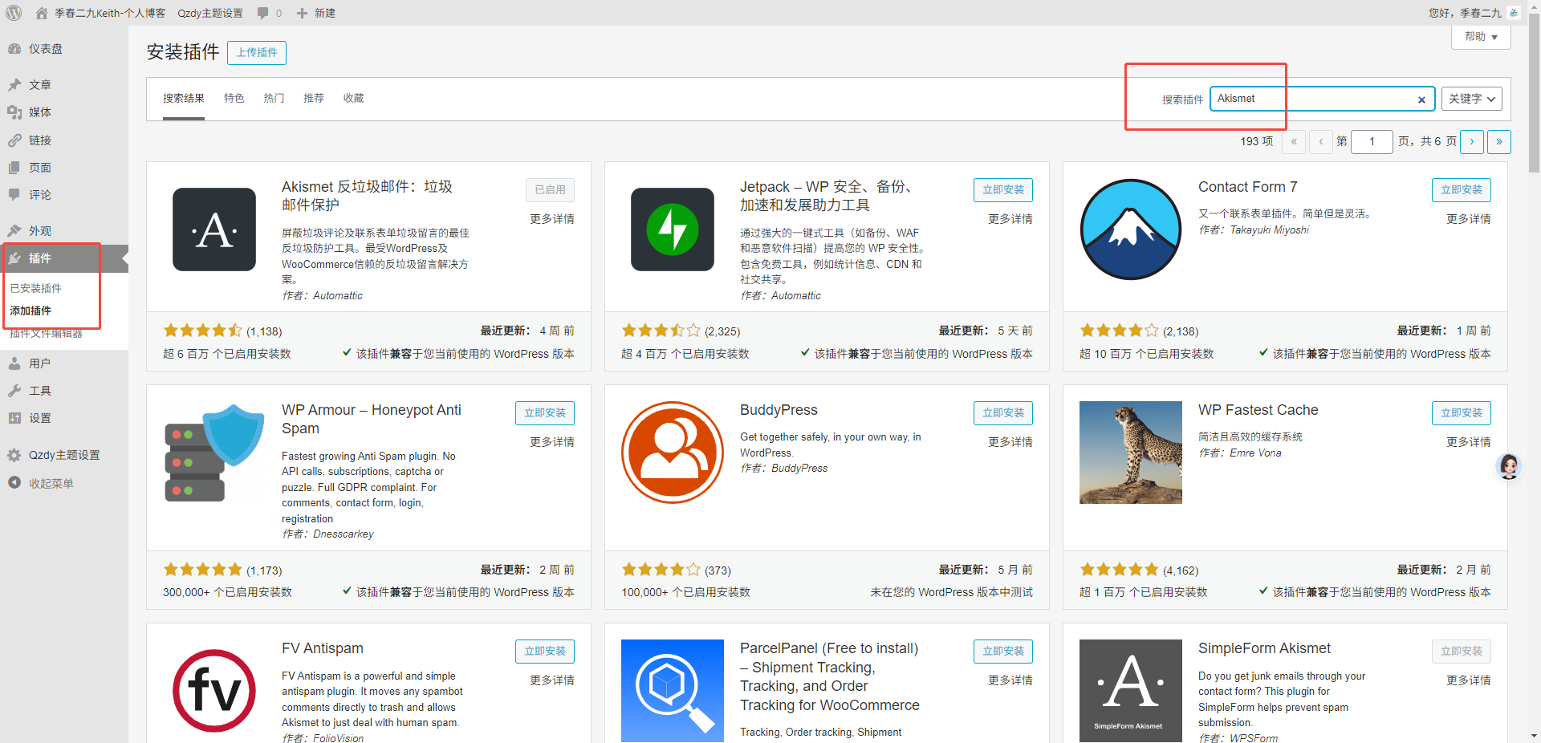The height and width of the screenshot is (743, 1541).
Task: Open Appearance (外观) brush icon
Action: point(14,230)
